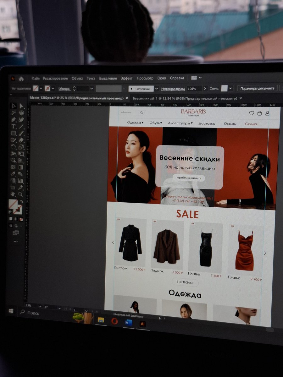Select the Line Segment tool
The image size is (283, 377).
point(21,126)
